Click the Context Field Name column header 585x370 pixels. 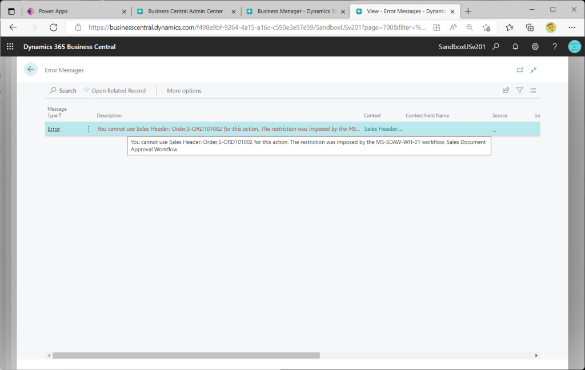(x=427, y=115)
